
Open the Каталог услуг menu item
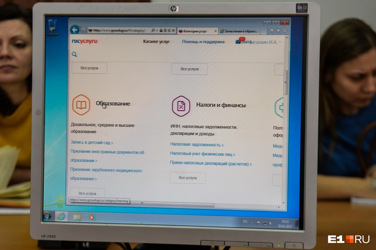click(156, 42)
